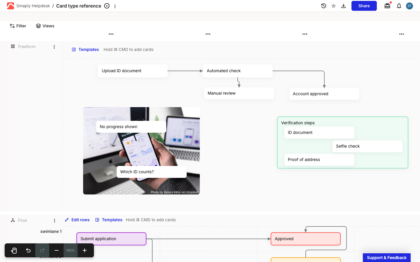The height and width of the screenshot is (262, 420).
Task: Open the ST user avatar menu
Action: click(409, 6)
